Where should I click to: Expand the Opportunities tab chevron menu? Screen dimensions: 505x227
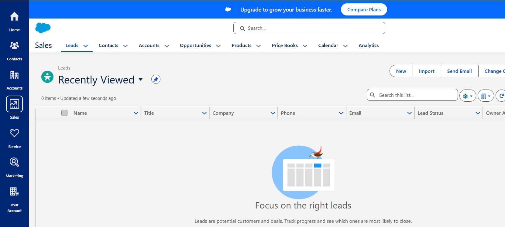pos(218,46)
